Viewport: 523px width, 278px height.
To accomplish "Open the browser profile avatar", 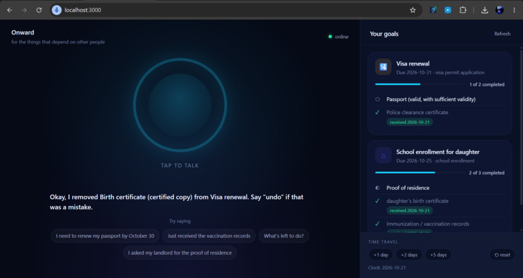I will (500, 10).
